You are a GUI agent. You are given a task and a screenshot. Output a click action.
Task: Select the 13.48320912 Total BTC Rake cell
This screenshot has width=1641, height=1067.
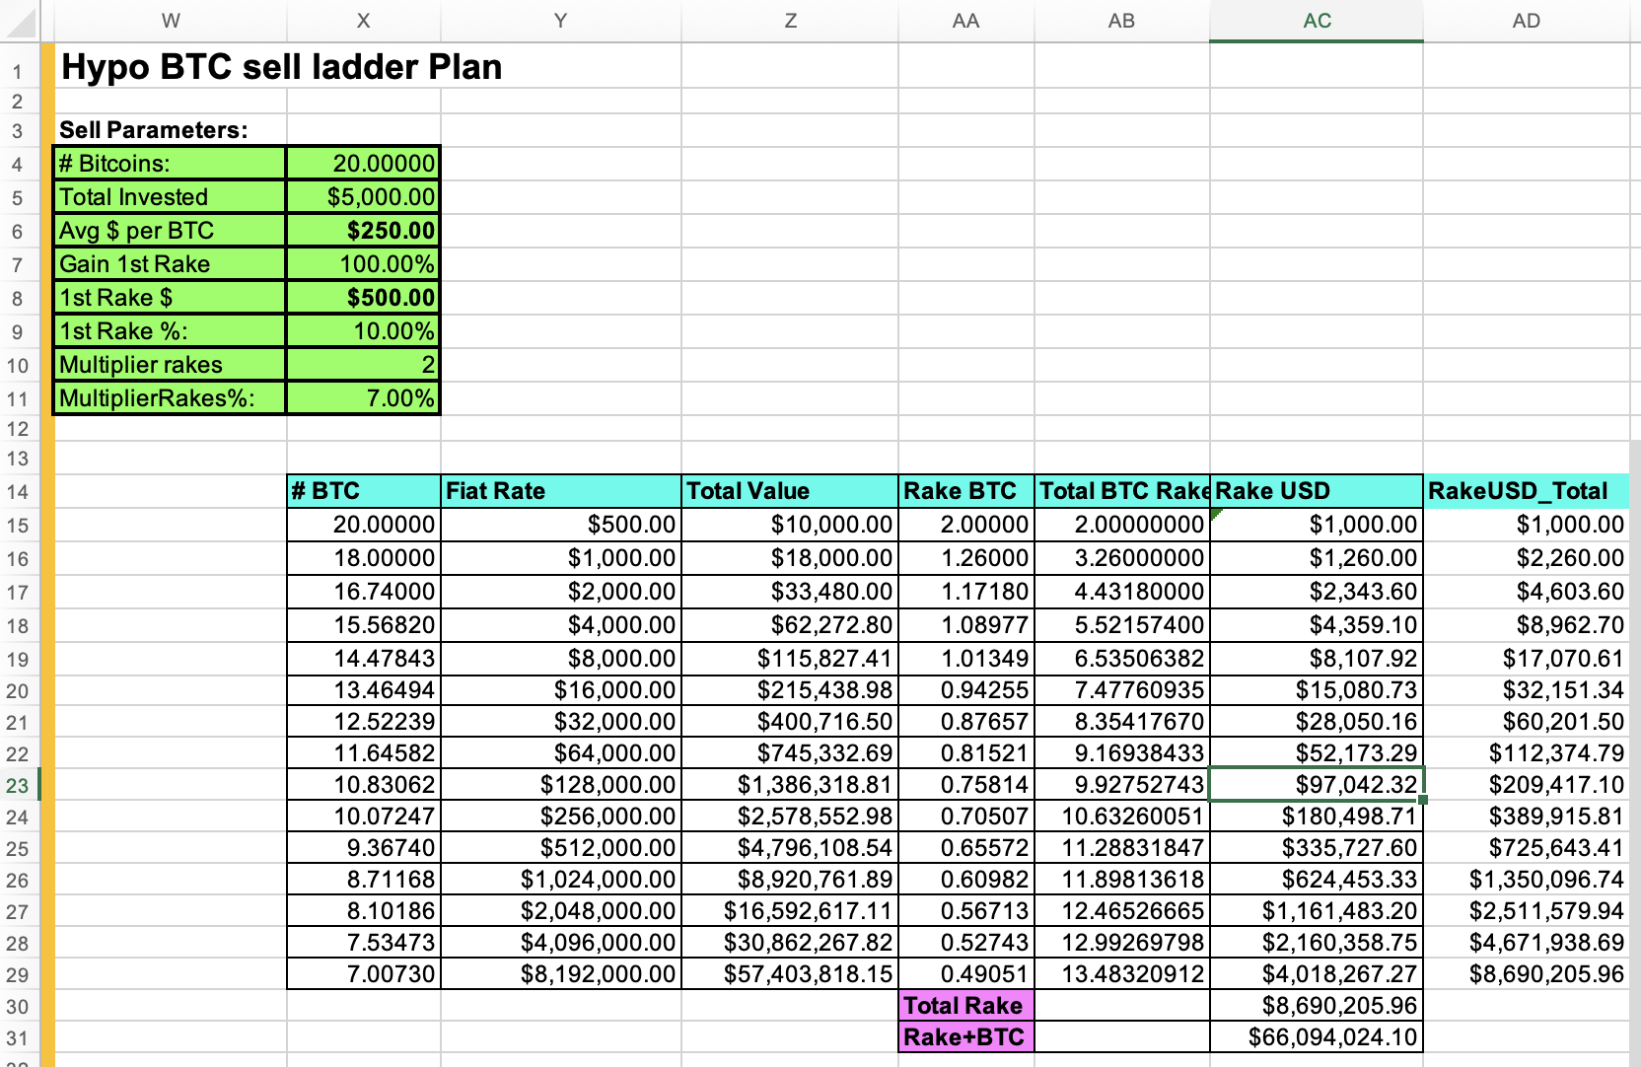coord(1122,975)
